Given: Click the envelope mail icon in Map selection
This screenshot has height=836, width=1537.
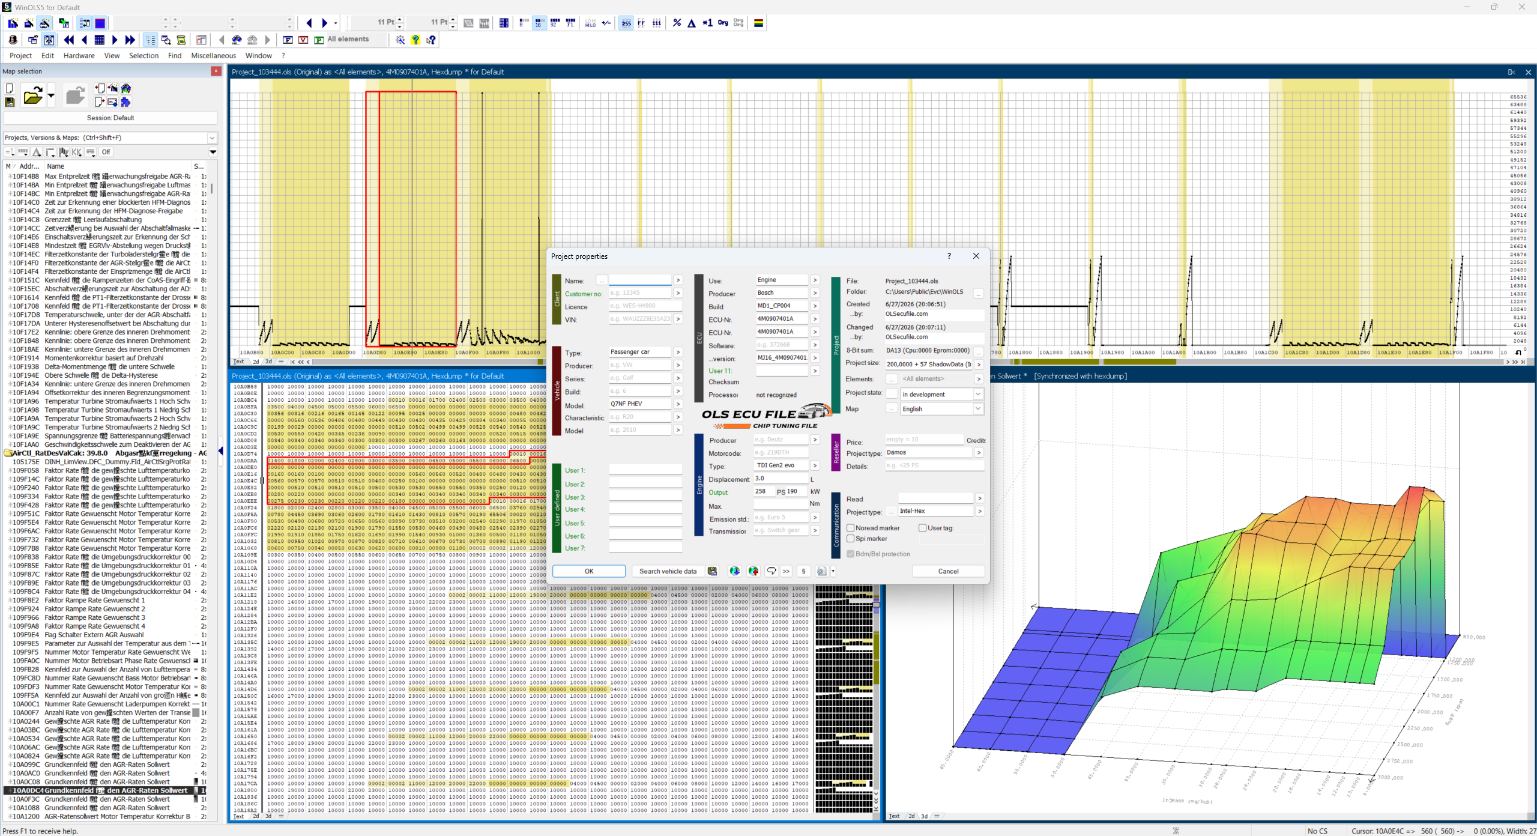Looking at the screenshot, I should 112,102.
